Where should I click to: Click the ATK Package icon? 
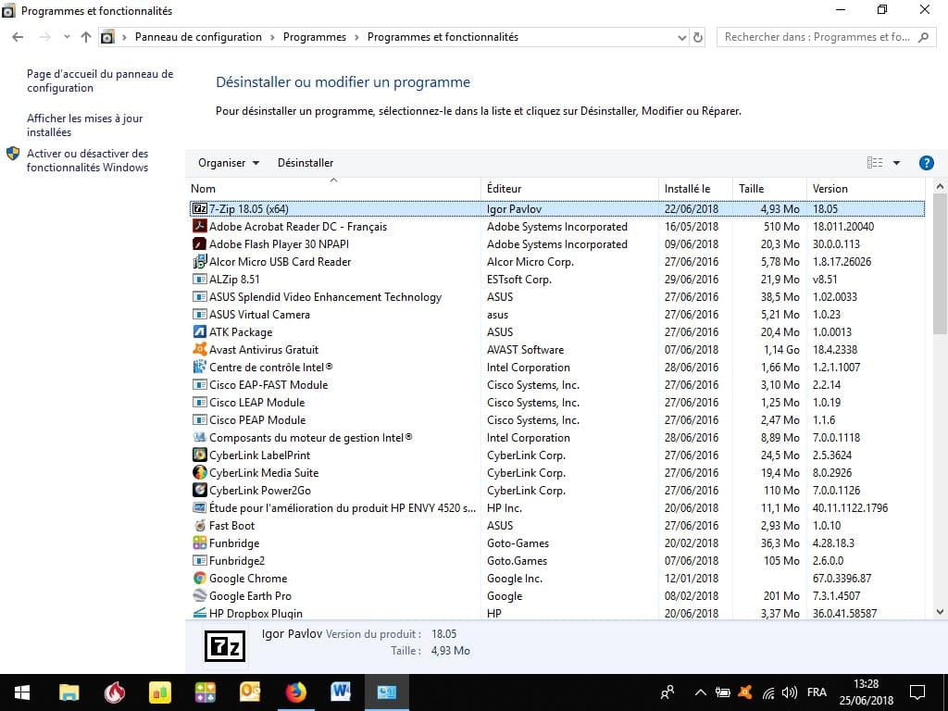coord(200,332)
